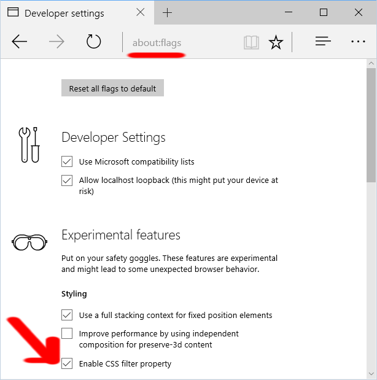Open the Hub (three lines) icon
This screenshot has width=377, height=380.
point(323,41)
